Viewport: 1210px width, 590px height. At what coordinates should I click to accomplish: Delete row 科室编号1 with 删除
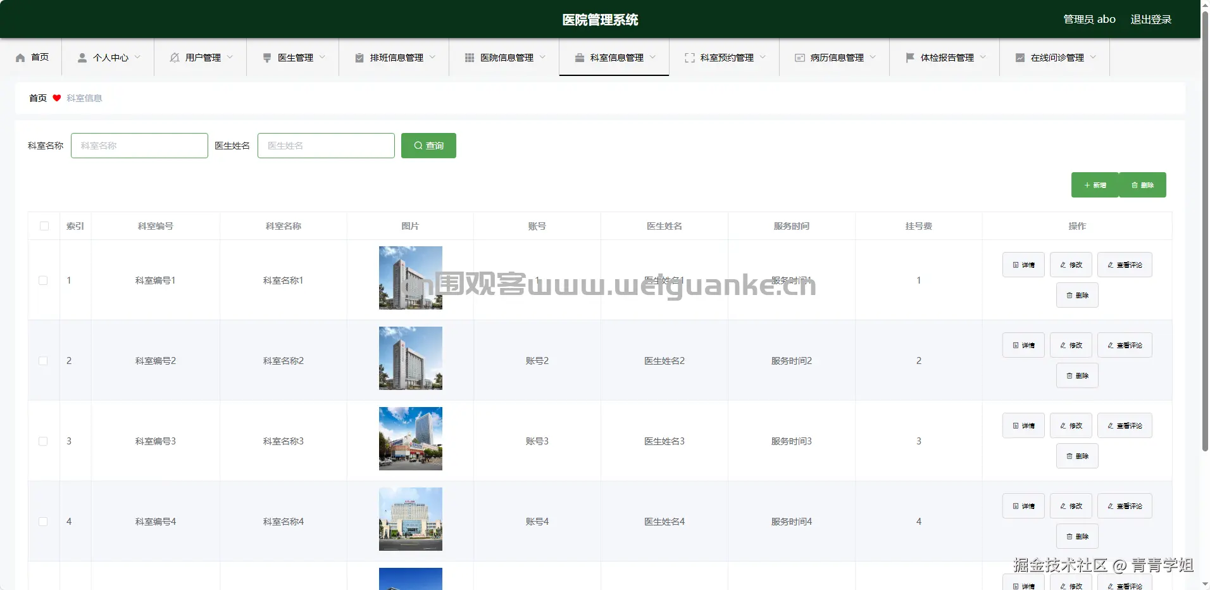1077,295
